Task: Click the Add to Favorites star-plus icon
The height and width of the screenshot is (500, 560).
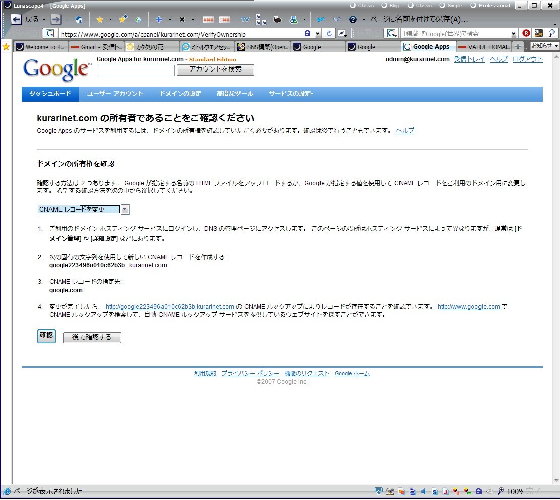Action: click(123, 19)
